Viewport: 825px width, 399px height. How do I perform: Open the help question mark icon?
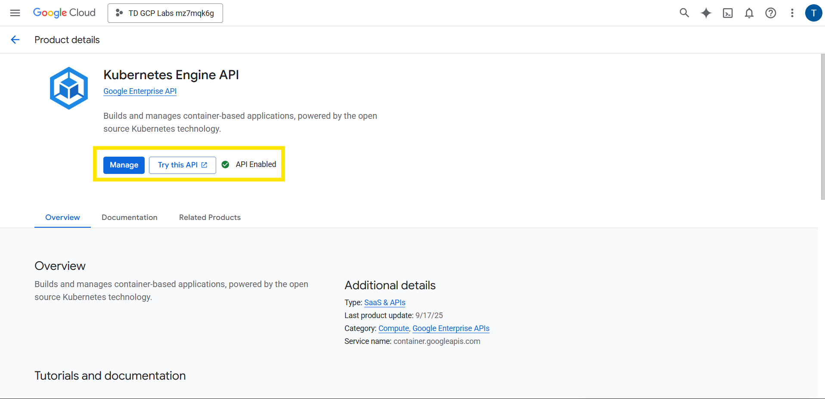[x=770, y=13]
